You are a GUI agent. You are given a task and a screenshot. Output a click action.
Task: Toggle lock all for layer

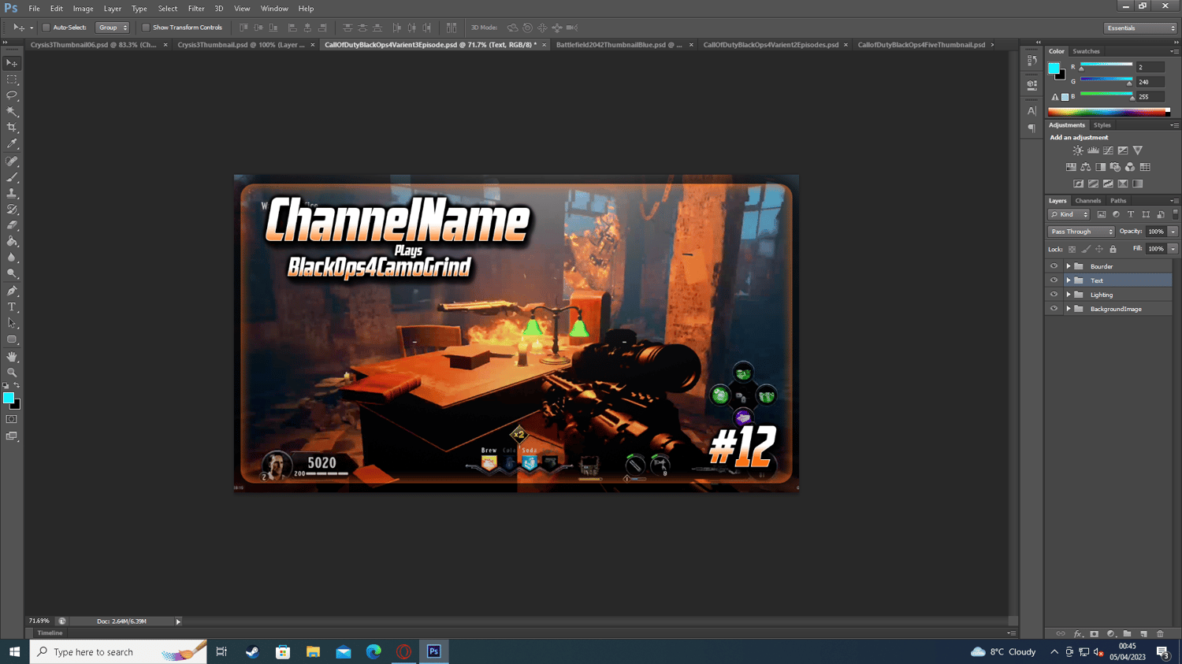pyautogui.click(x=1113, y=250)
